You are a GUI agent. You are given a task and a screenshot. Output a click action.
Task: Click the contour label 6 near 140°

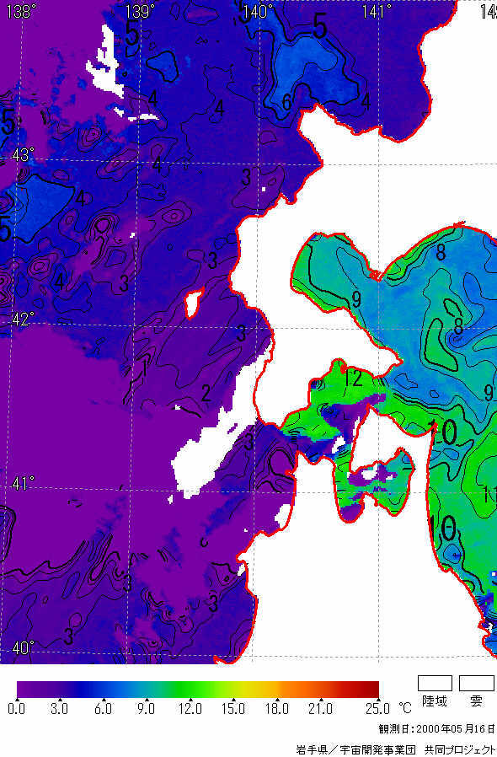[x=286, y=102]
